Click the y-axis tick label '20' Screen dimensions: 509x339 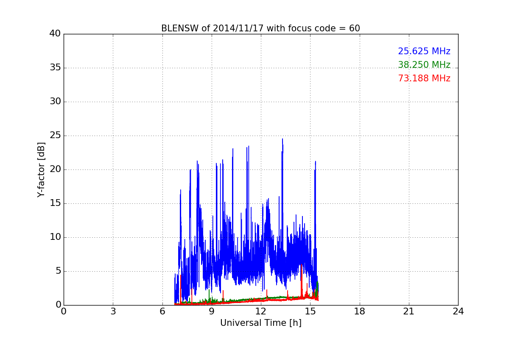[x=55, y=169]
